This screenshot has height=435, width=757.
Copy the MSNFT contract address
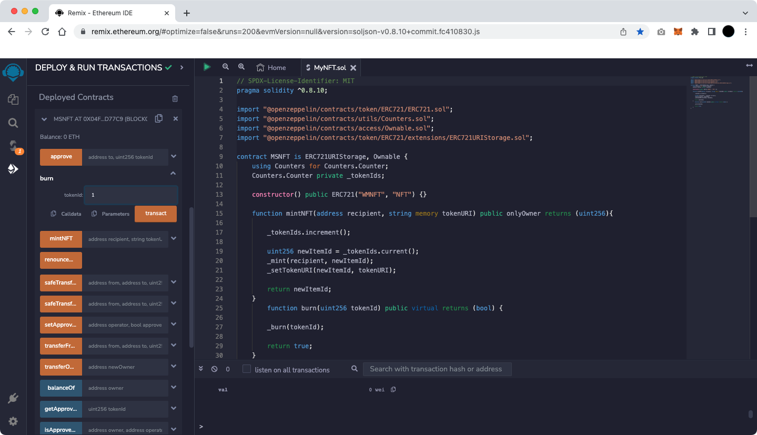click(x=158, y=119)
